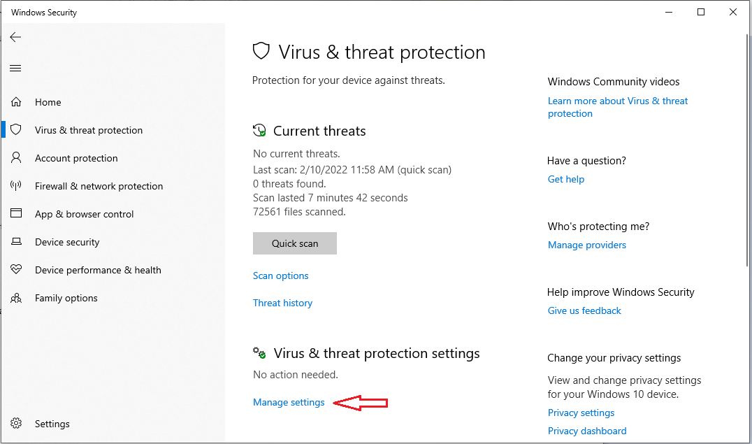Click the back arrow icon
This screenshot has height=444, width=752.
click(15, 37)
